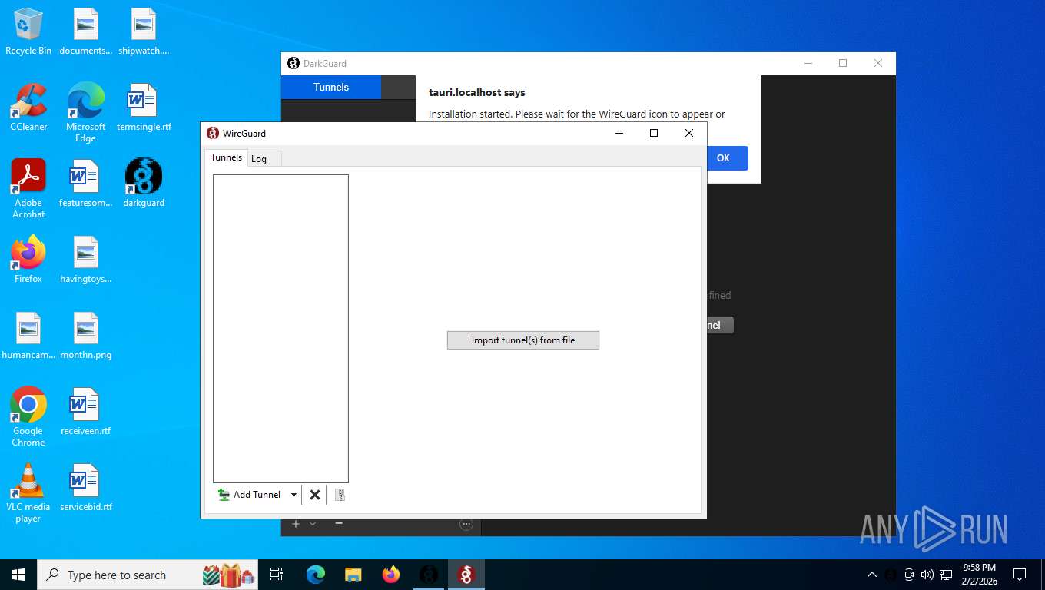Select the havingtoys... image file on desktop
This screenshot has width=1045, height=590.
(x=85, y=259)
